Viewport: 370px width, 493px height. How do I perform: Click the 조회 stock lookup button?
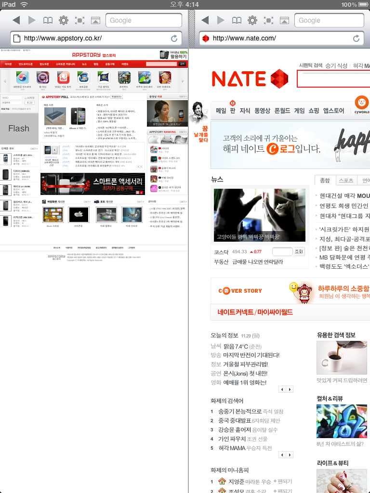coord(299,251)
